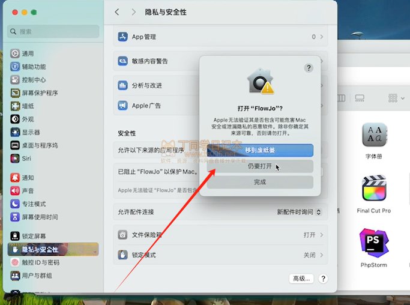Expand 锁定模式 row chevron showing 关闭
Screen dimensions: 410x305
click(322, 255)
